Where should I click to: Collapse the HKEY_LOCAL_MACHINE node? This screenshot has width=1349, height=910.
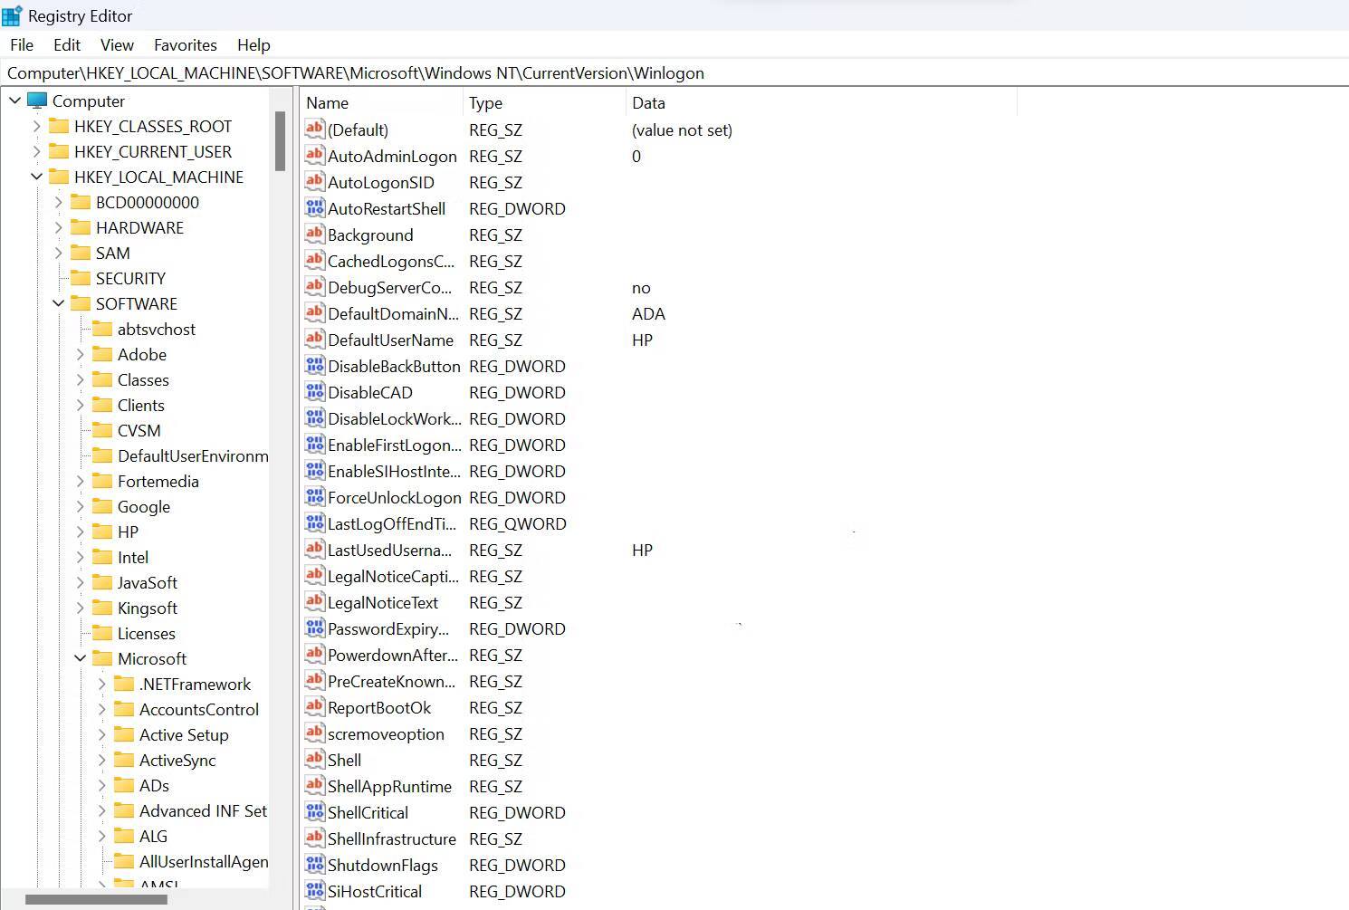point(36,177)
